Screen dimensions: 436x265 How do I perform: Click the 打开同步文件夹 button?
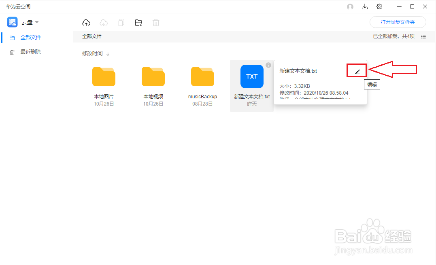pos(398,22)
